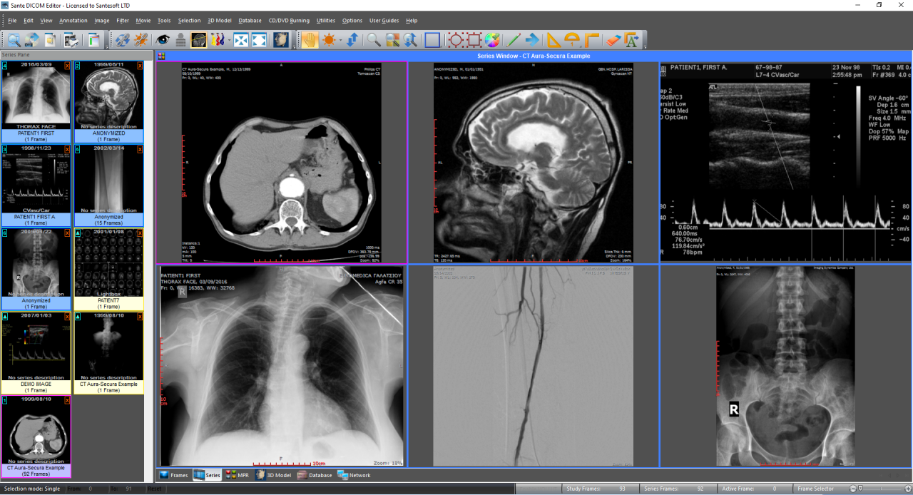The height and width of the screenshot is (495, 913).
Task: Click the 3D head model icon
Action: click(280, 40)
